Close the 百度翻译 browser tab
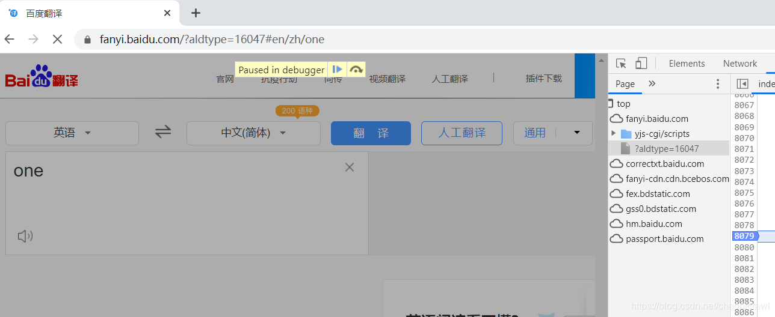775x317 pixels. tap(167, 13)
